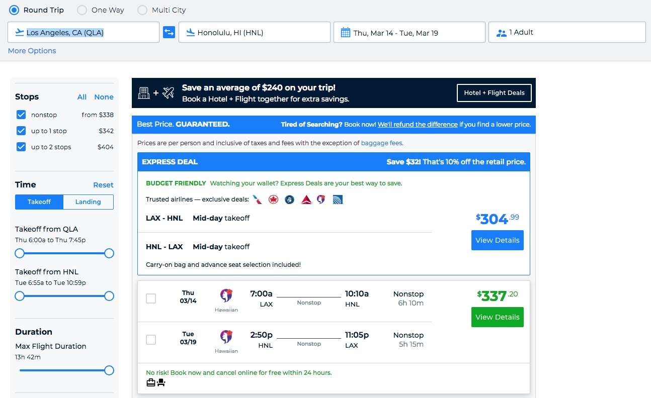Uncheck the nonstop filter checkbox
651x398 pixels.
(x=21, y=115)
